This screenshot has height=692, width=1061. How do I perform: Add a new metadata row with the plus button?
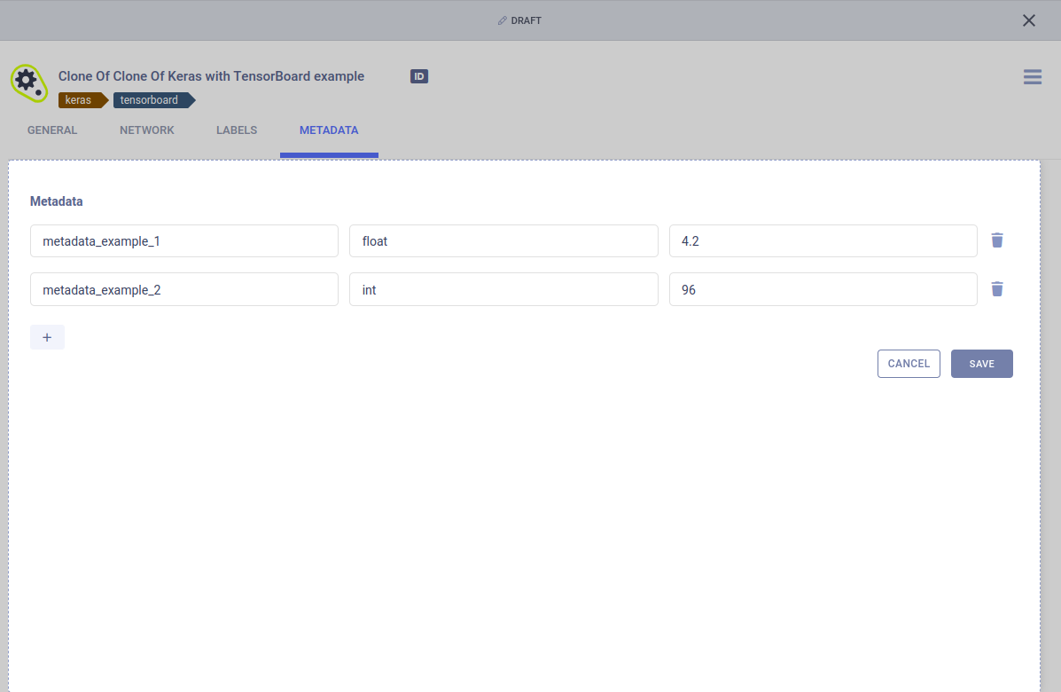click(x=47, y=337)
